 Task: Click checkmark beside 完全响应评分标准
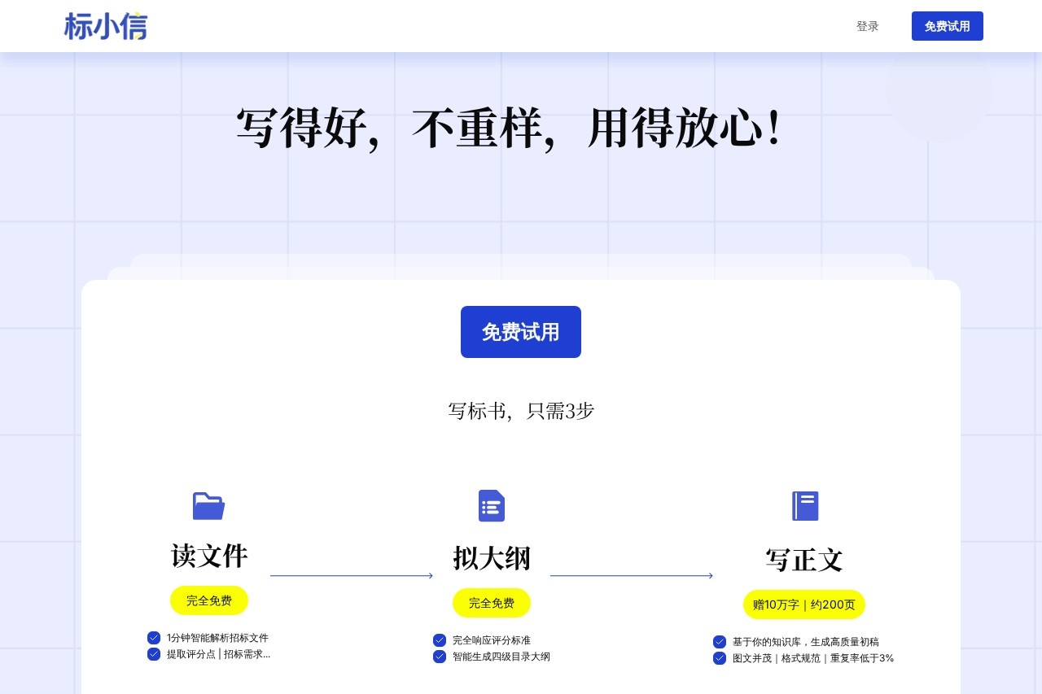[x=440, y=640]
